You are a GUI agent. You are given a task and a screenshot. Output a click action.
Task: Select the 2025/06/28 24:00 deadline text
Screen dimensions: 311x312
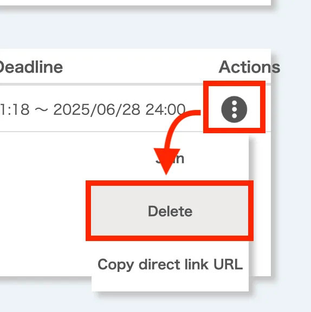119,109
